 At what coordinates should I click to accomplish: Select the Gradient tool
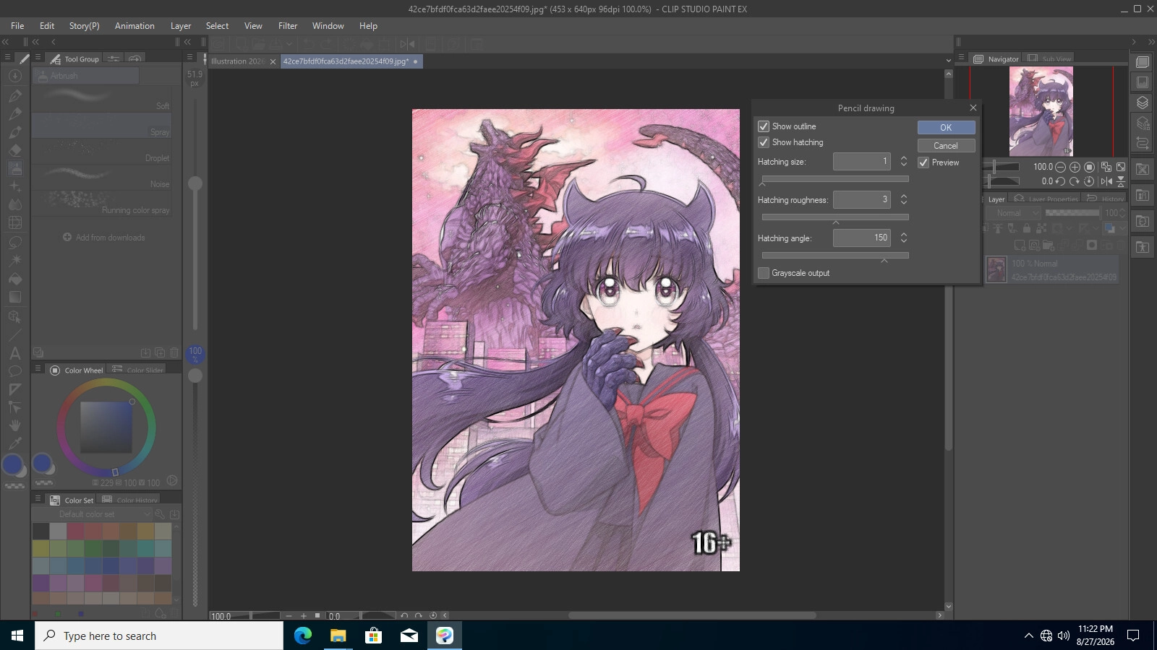click(x=14, y=297)
